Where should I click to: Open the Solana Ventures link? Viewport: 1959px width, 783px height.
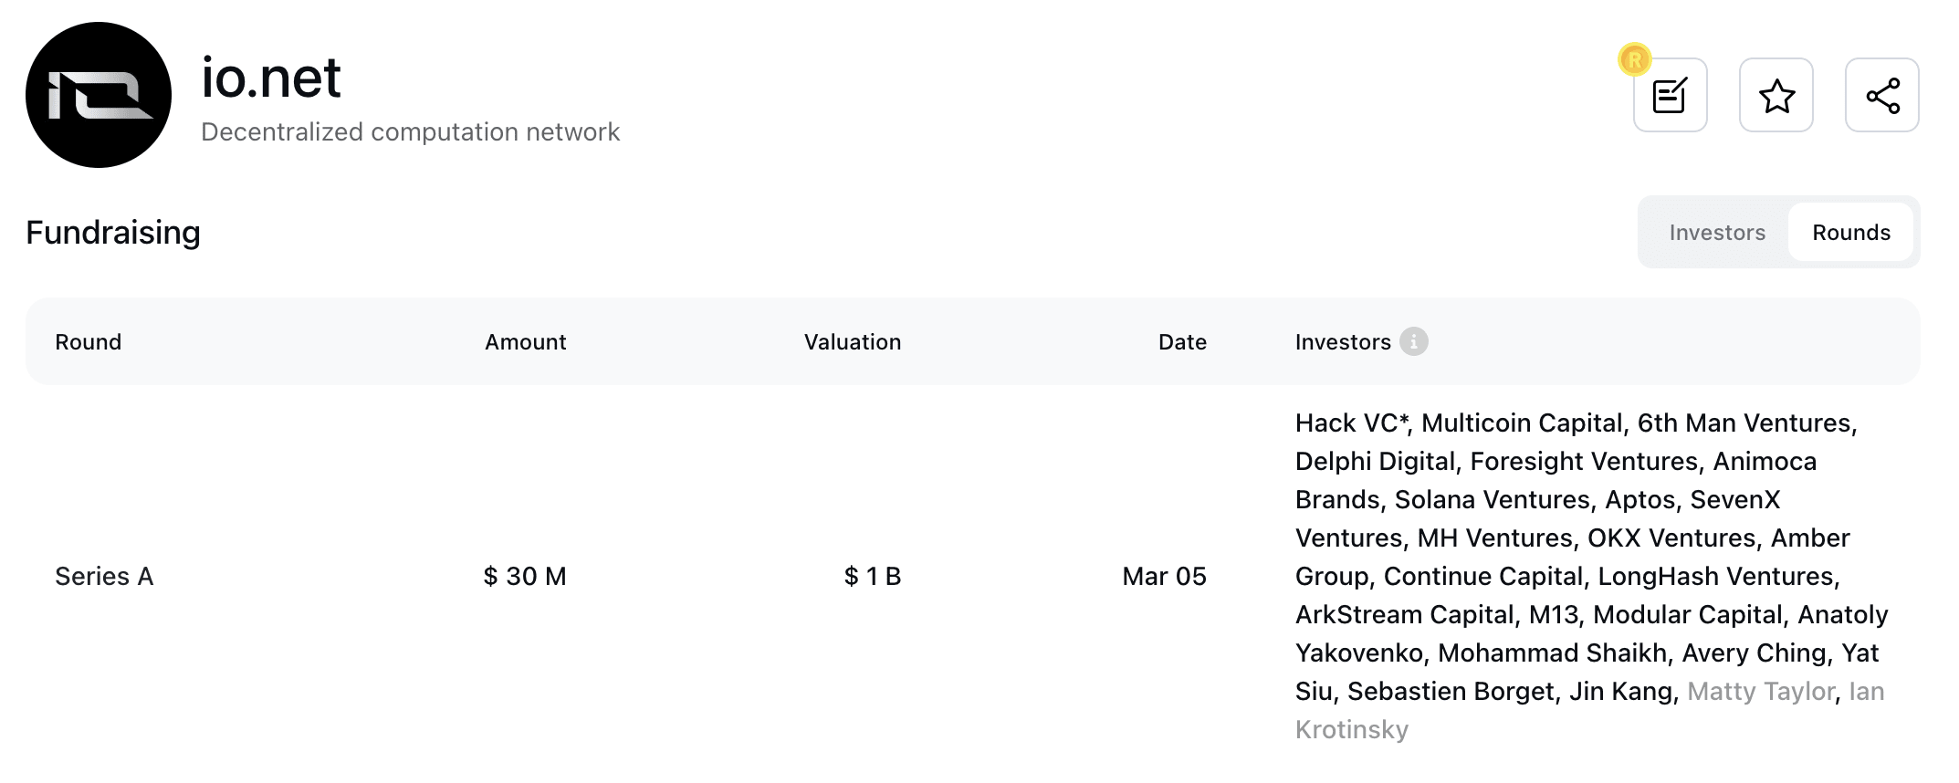coord(1492,500)
